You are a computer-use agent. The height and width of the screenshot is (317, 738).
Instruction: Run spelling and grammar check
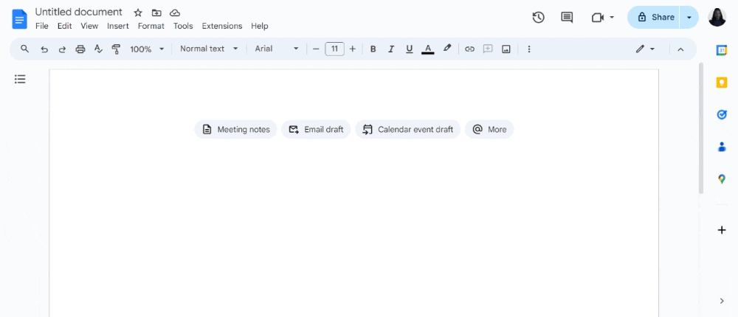tap(98, 49)
